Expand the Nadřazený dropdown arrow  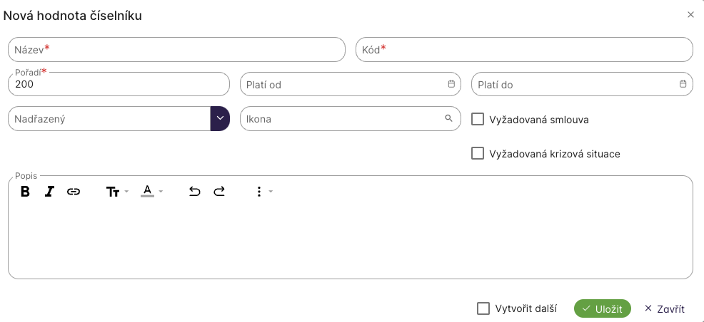click(x=220, y=118)
